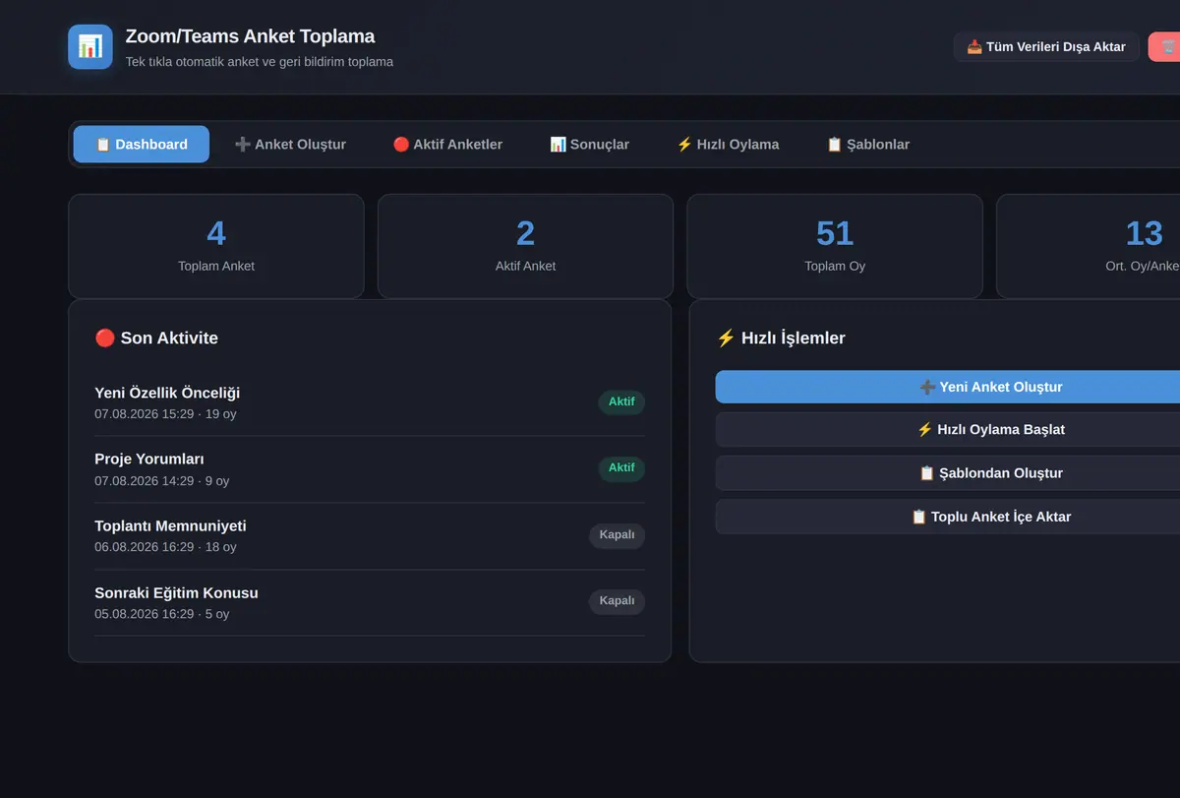
Task: Click the Toplam Anket card showing 4
Action: 216,246
